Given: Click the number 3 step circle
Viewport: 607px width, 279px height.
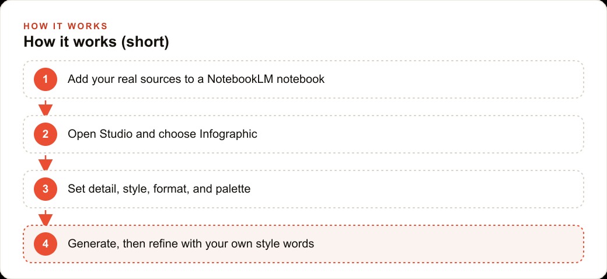Looking at the screenshot, I should click(x=46, y=189).
